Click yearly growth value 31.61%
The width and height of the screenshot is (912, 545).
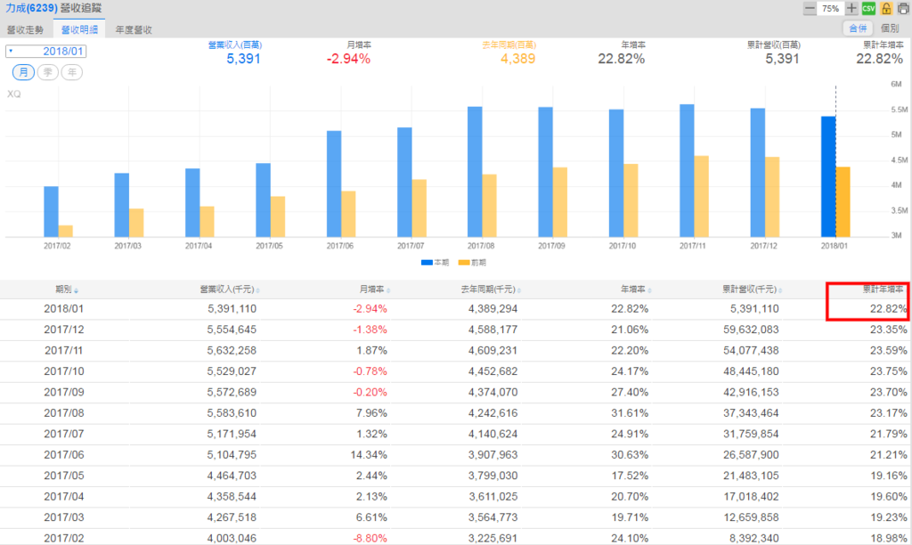tap(630, 413)
